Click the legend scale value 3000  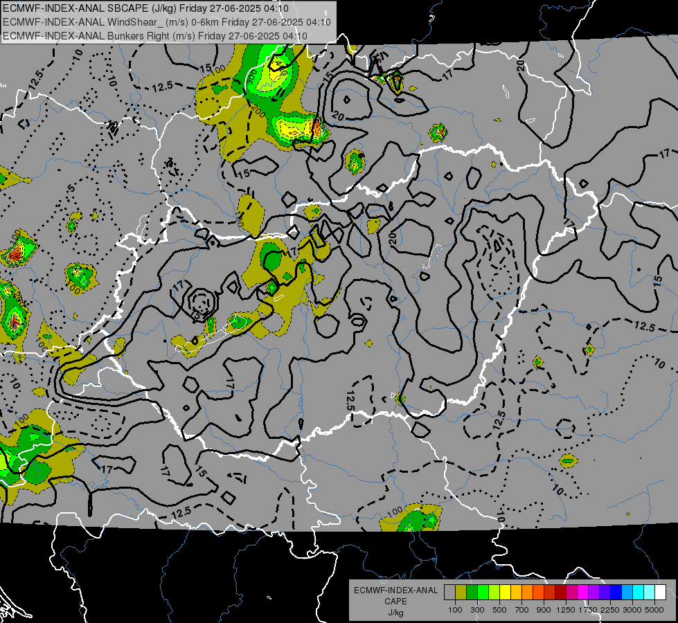(x=632, y=610)
